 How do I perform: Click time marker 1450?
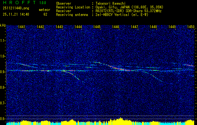pos(191,27)
